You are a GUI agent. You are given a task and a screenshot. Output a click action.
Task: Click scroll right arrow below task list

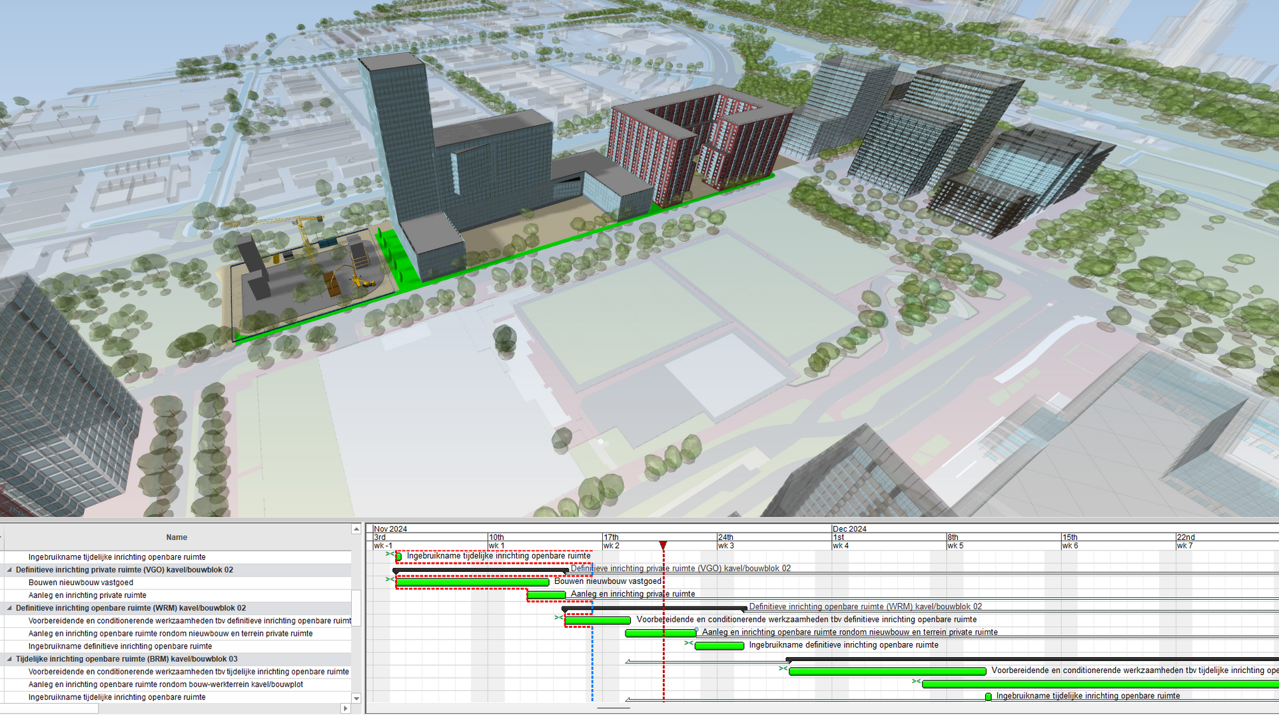click(x=345, y=708)
